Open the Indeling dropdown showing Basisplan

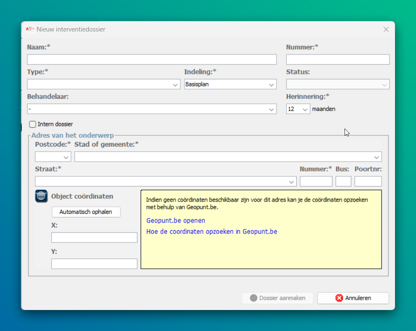230,84
